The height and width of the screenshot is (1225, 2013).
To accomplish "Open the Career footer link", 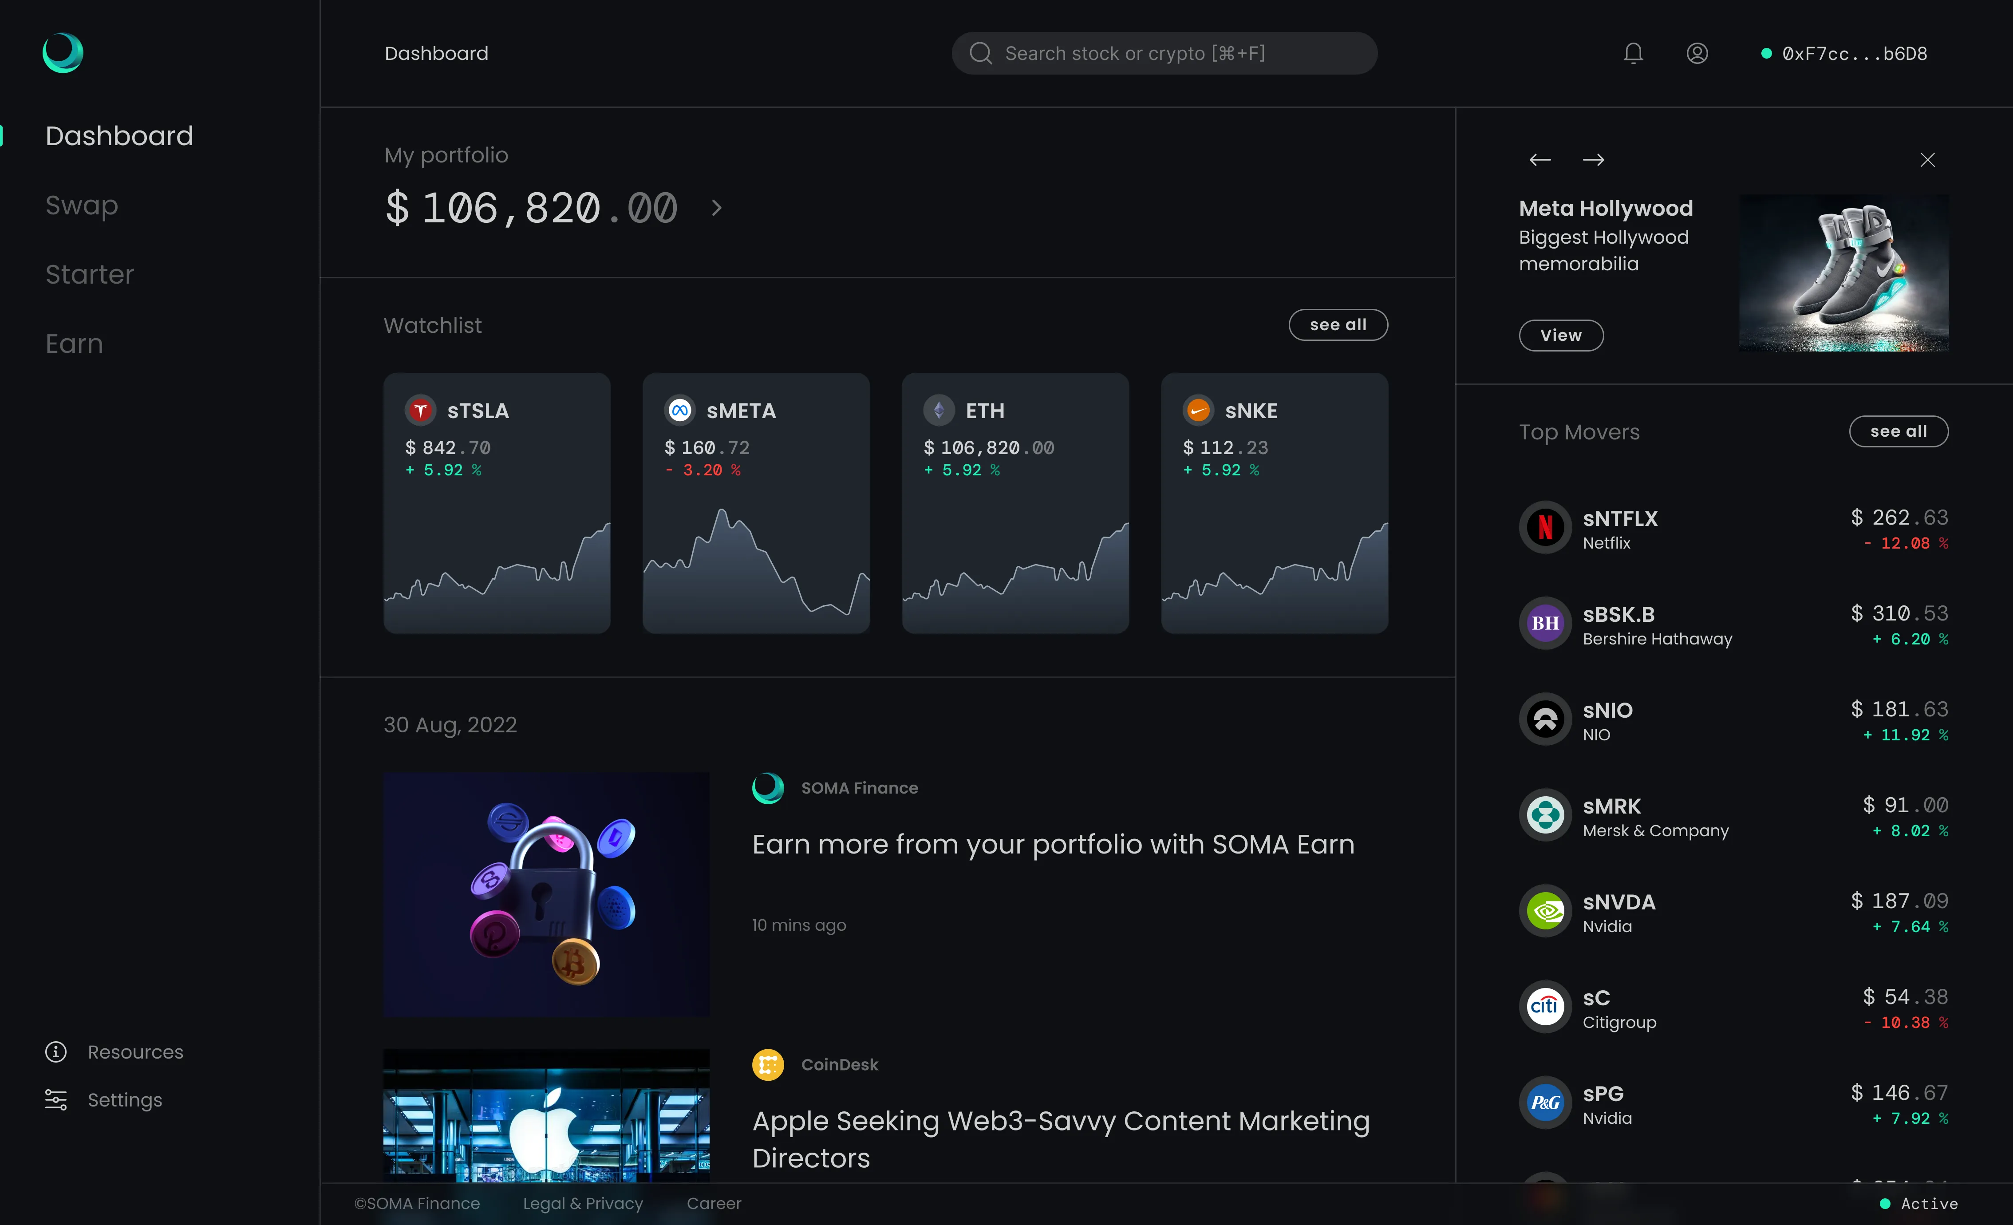I will pos(714,1204).
